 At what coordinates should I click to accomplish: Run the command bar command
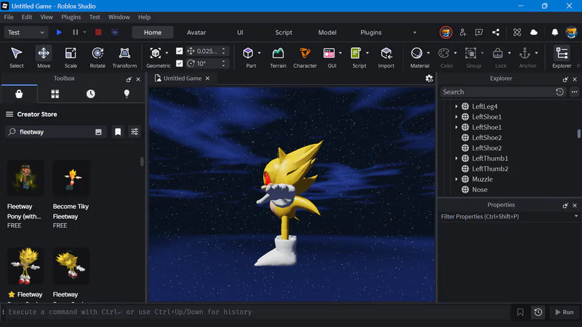[x=564, y=312]
